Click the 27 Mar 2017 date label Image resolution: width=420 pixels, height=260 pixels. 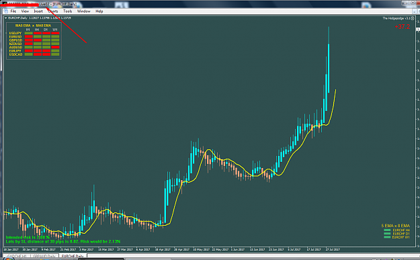click(x=125, y=249)
